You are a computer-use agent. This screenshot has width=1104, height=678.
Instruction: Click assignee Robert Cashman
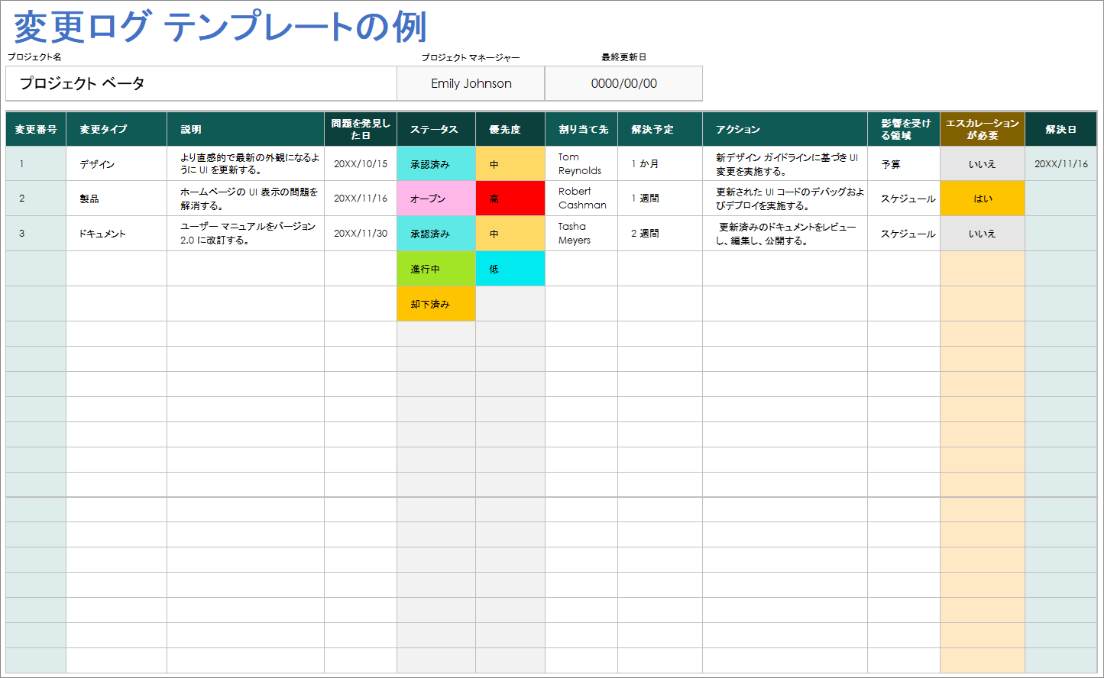point(581,199)
